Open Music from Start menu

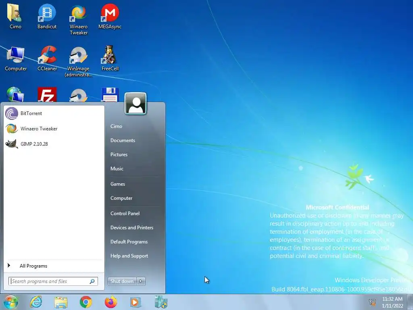coord(117,169)
